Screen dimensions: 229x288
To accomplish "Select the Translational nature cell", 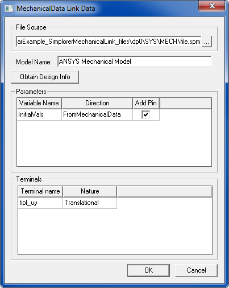I will [x=90, y=203].
